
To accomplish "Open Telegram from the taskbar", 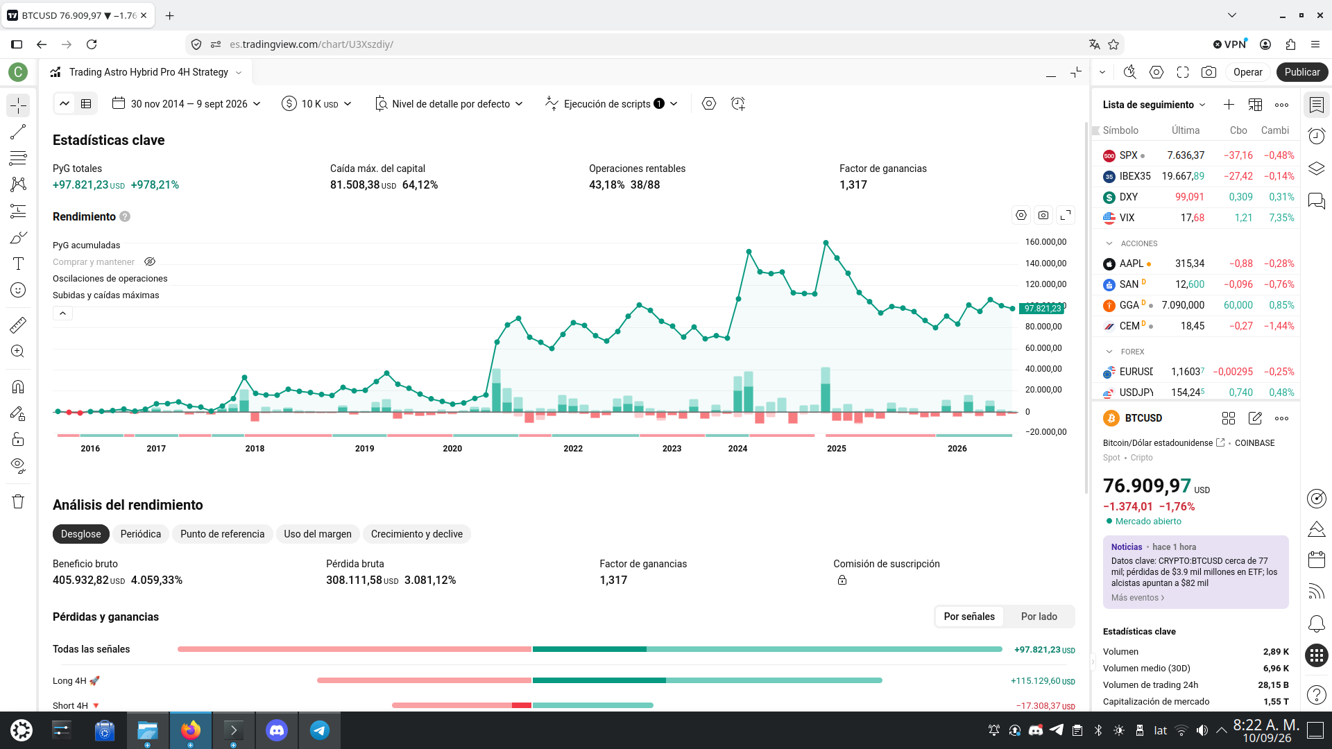I will [x=319, y=730].
